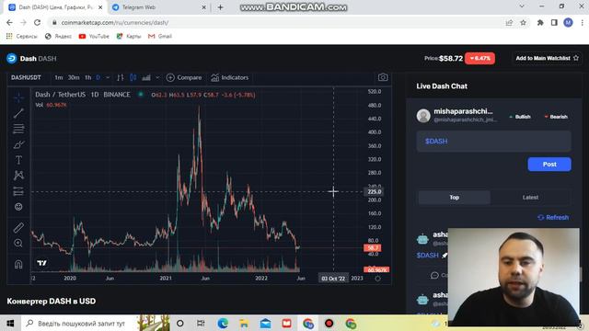Open the Windows Start menu
The height and width of the screenshot is (331, 589).
point(10,323)
